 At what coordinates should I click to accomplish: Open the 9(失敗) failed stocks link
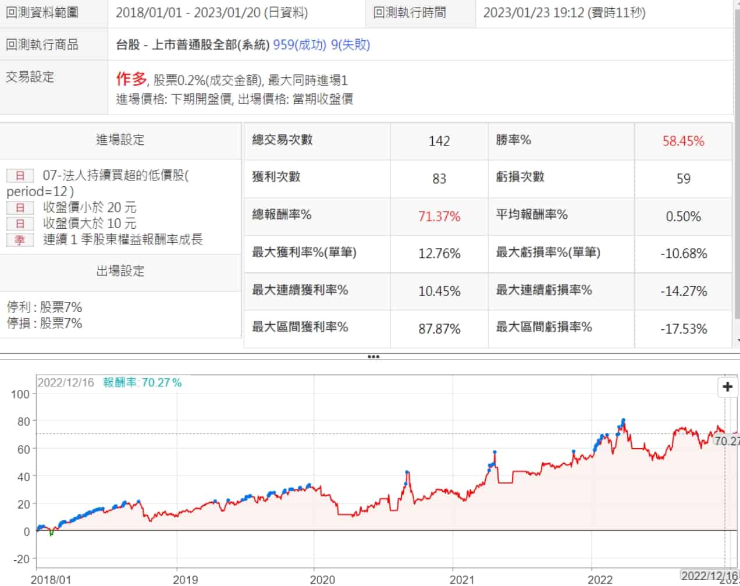[350, 45]
